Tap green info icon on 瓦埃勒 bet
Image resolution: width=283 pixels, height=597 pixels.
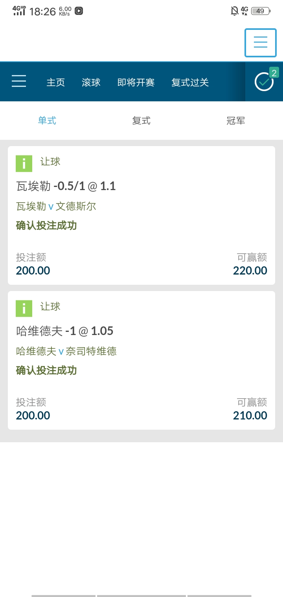pyautogui.click(x=24, y=164)
